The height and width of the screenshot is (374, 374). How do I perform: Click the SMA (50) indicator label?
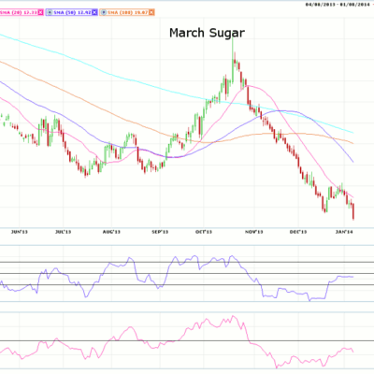pos(72,12)
